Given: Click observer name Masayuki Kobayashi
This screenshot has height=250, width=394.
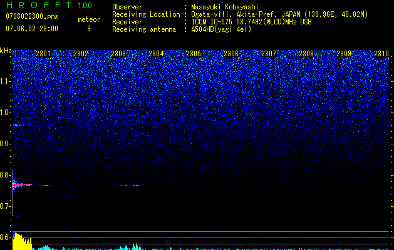Looking at the screenshot, I should click(225, 7).
